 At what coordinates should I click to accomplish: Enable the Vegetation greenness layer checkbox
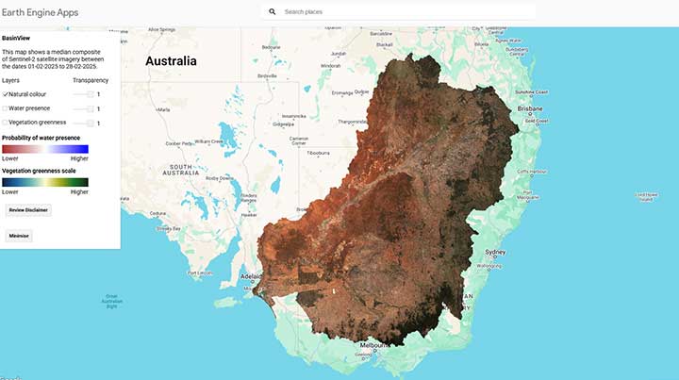click(6, 124)
